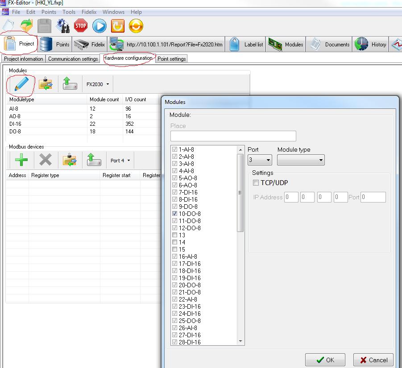Open the Windows menu

tap(113, 12)
